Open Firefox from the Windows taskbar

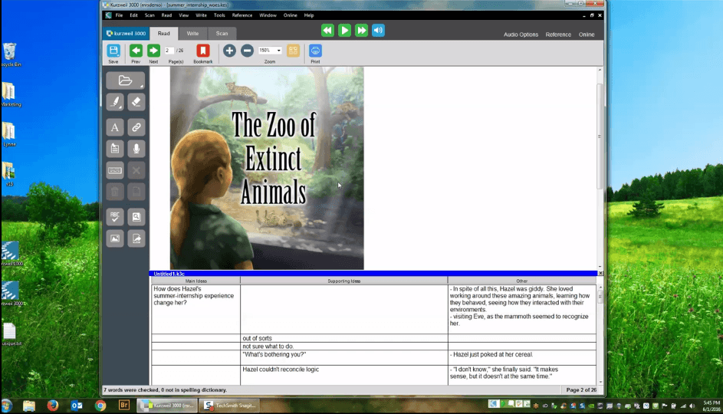click(53, 406)
